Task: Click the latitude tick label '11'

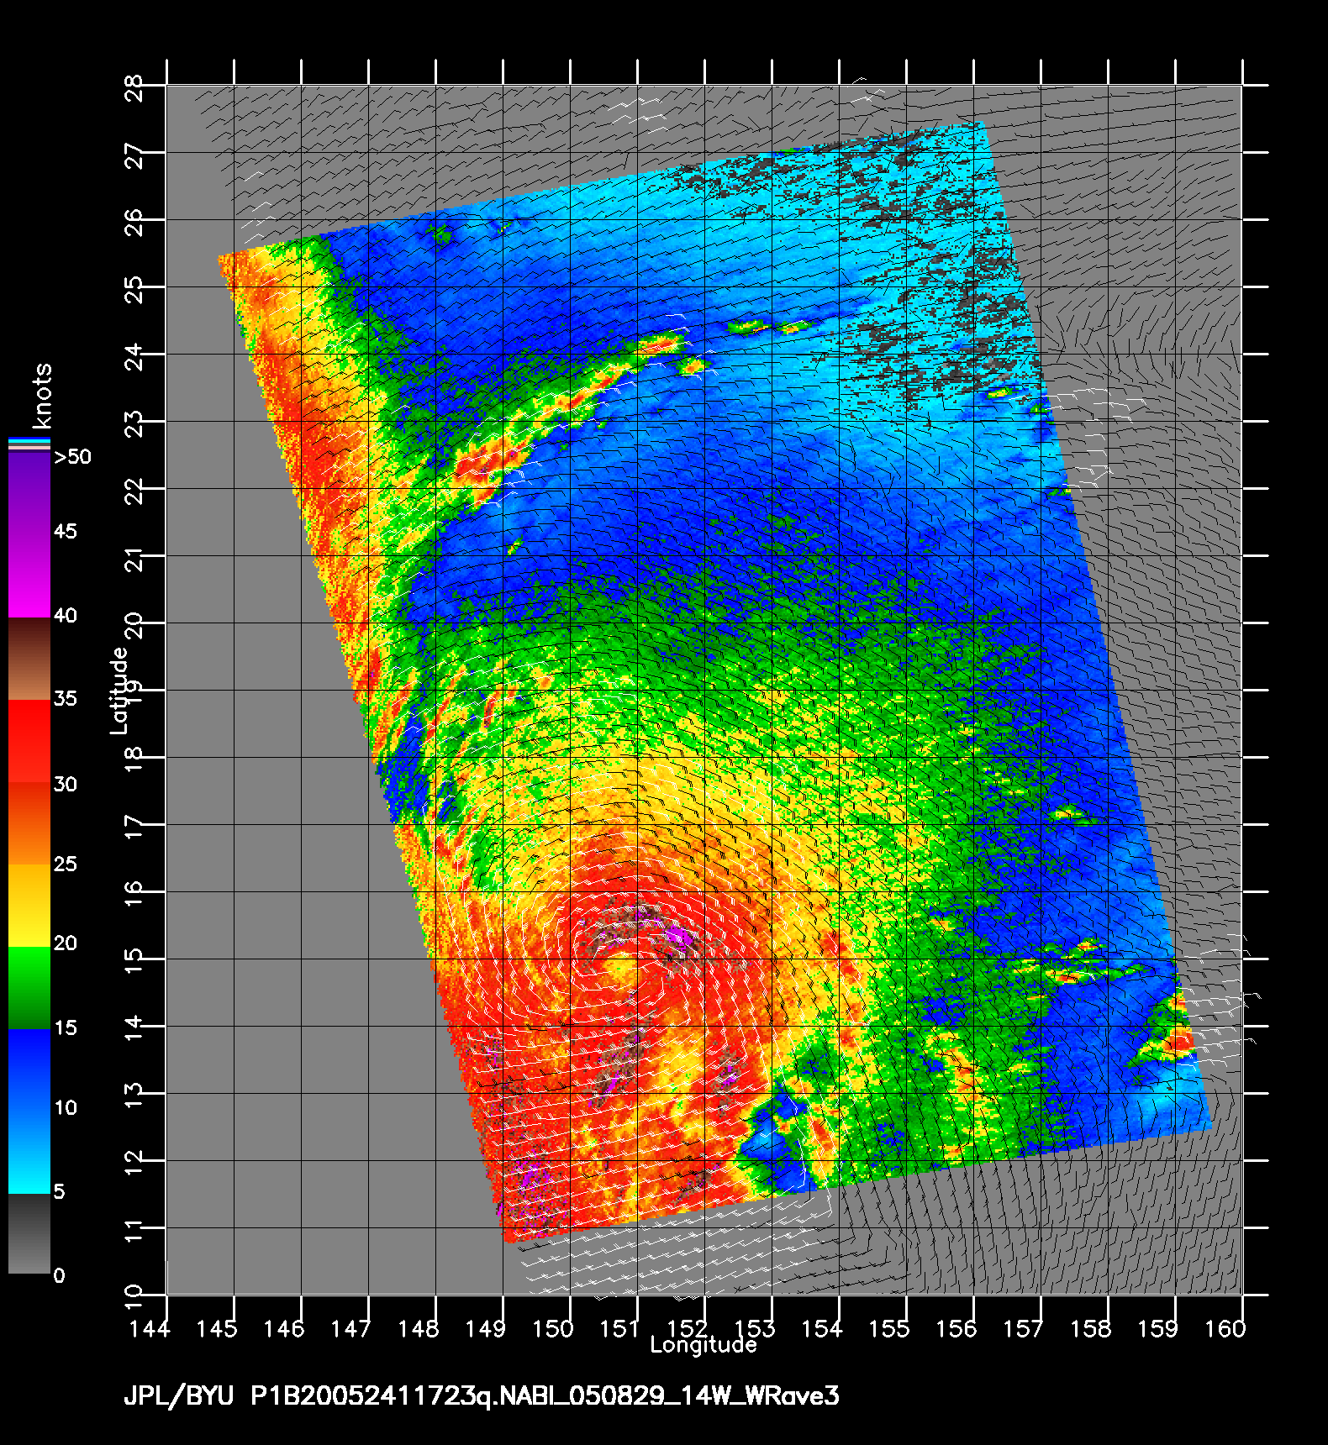Action: [x=134, y=1230]
